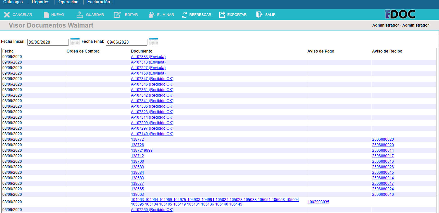Open document A-107299 (Recibido OK)
Viewport: 439px width, 213px height.
[x=152, y=123]
